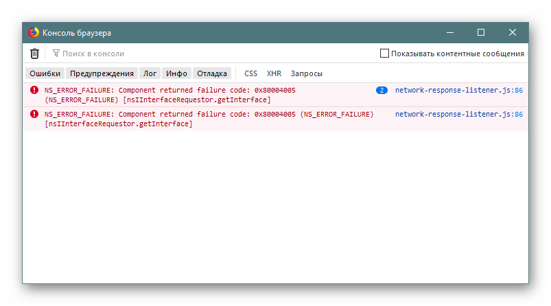
Task: Click the filter funnel icon in search
Action: coord(56,54)
